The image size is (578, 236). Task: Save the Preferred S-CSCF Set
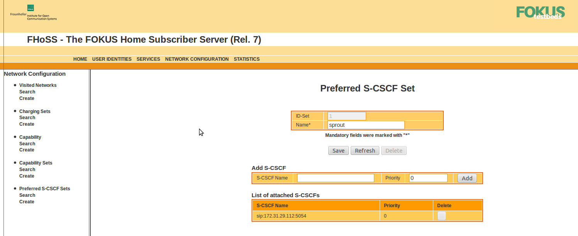tap(338, 150)
